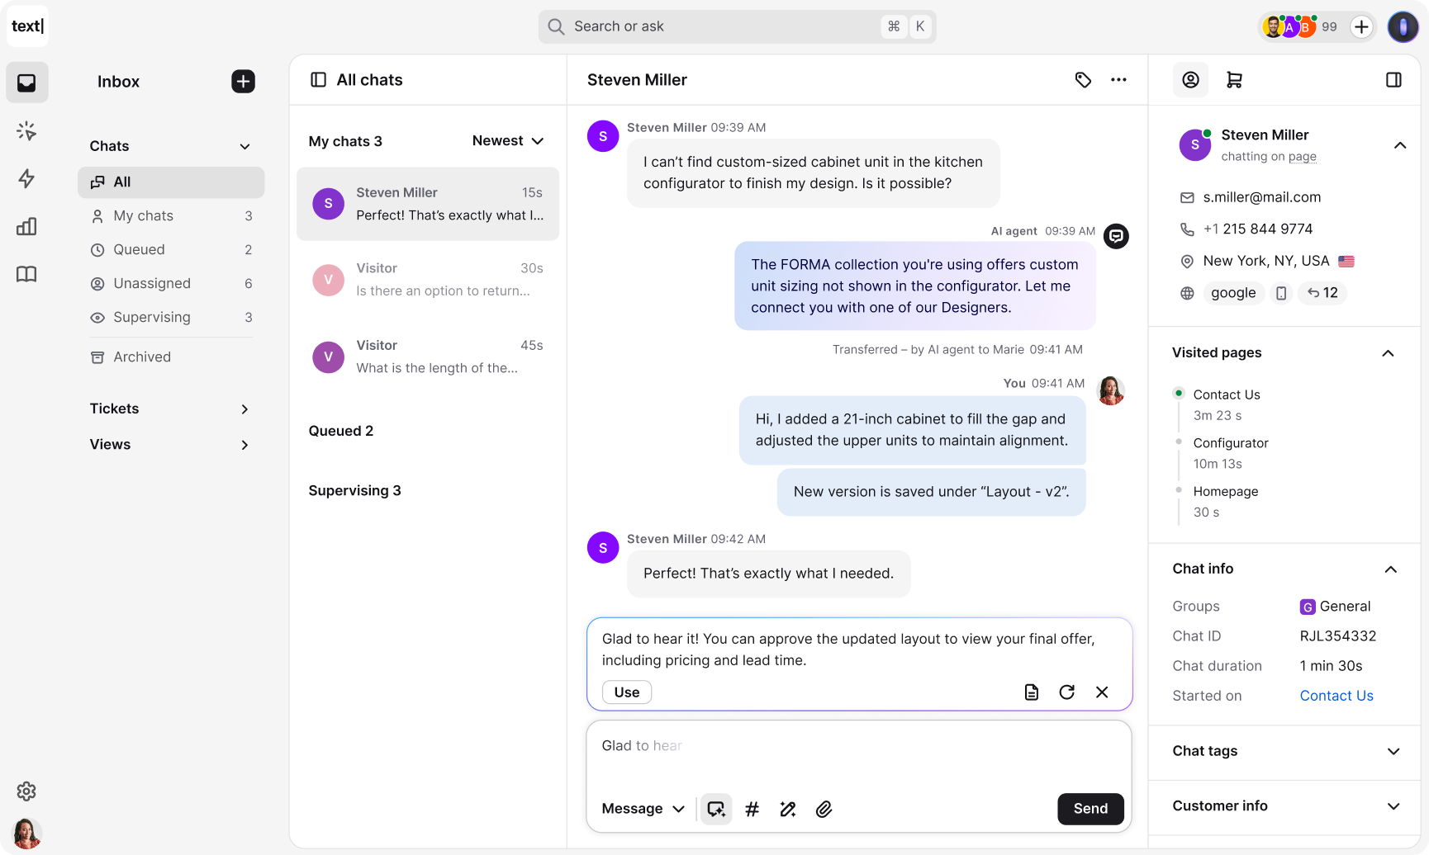Collapse the Visited pages section
Viewport: 1429px width, 855px height.
point(1388,353)
